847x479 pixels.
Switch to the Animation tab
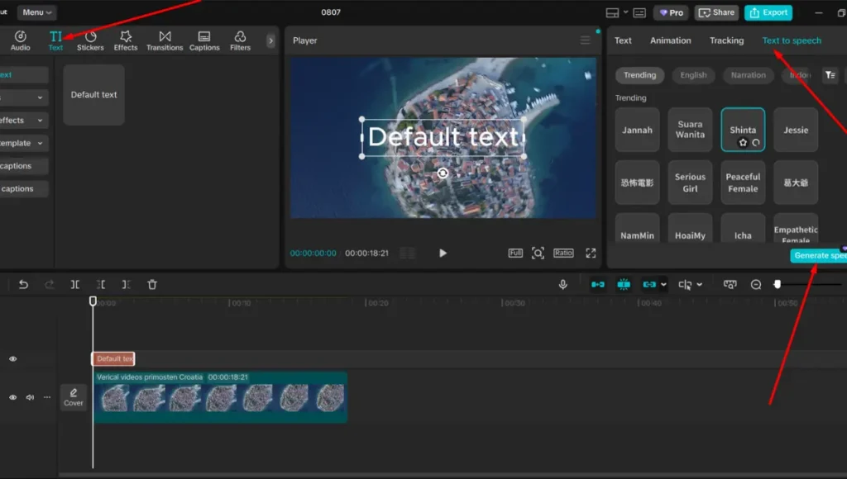coord(670,40)
